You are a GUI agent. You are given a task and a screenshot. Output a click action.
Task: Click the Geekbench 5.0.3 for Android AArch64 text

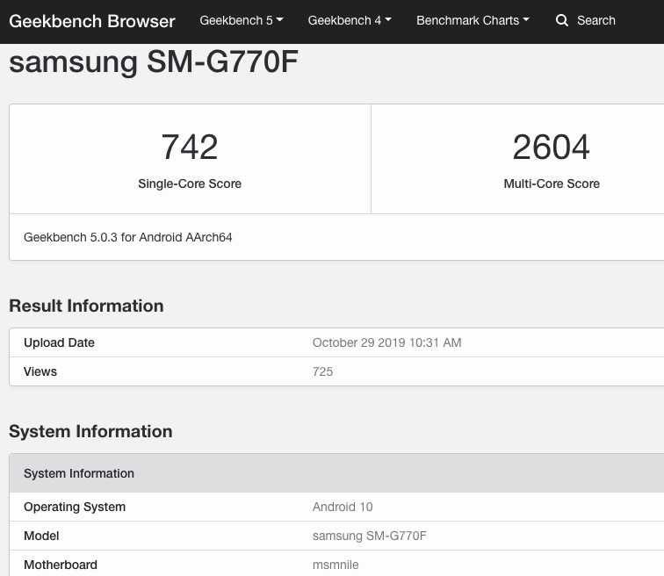128,237
